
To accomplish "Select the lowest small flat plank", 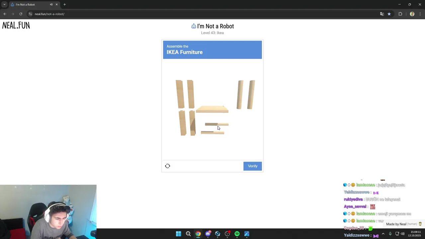I will point(212,132).
